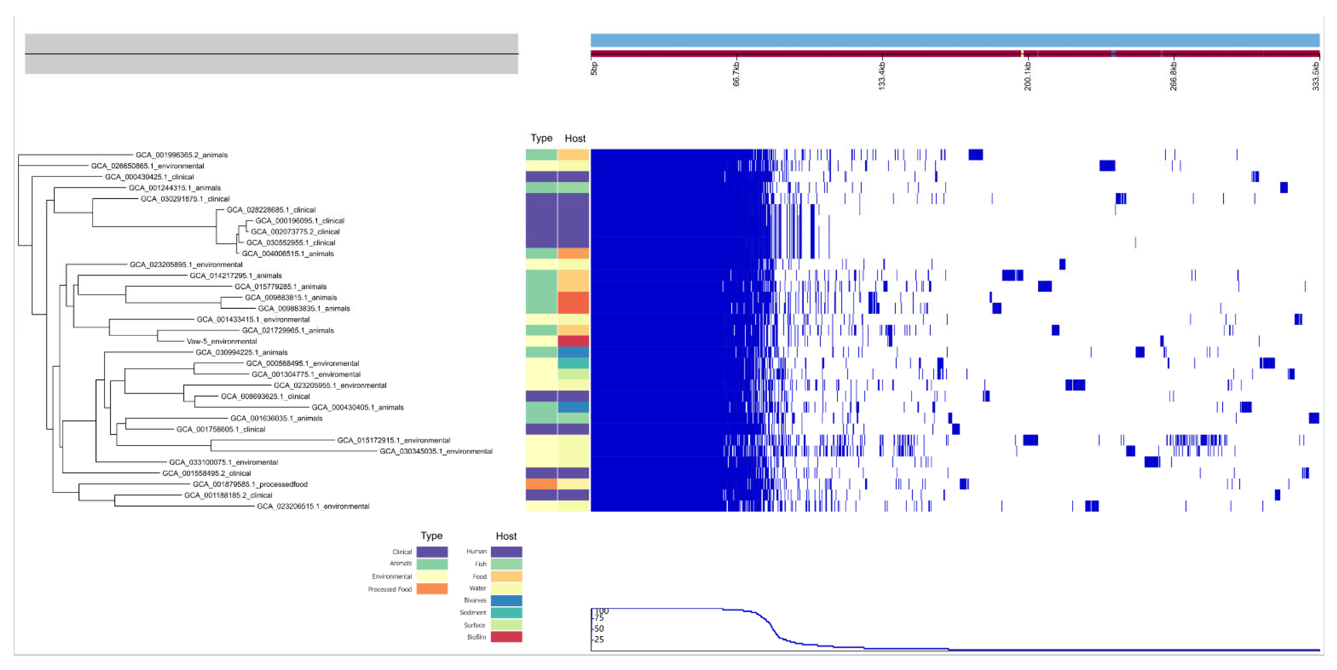Click the Sediment host legend swatch

506,613
